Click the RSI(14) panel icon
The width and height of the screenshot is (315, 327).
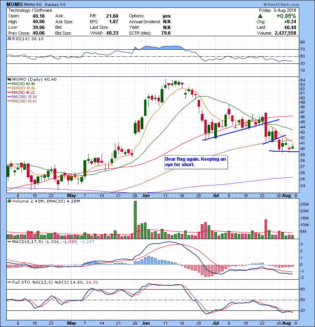pos(9,39)
